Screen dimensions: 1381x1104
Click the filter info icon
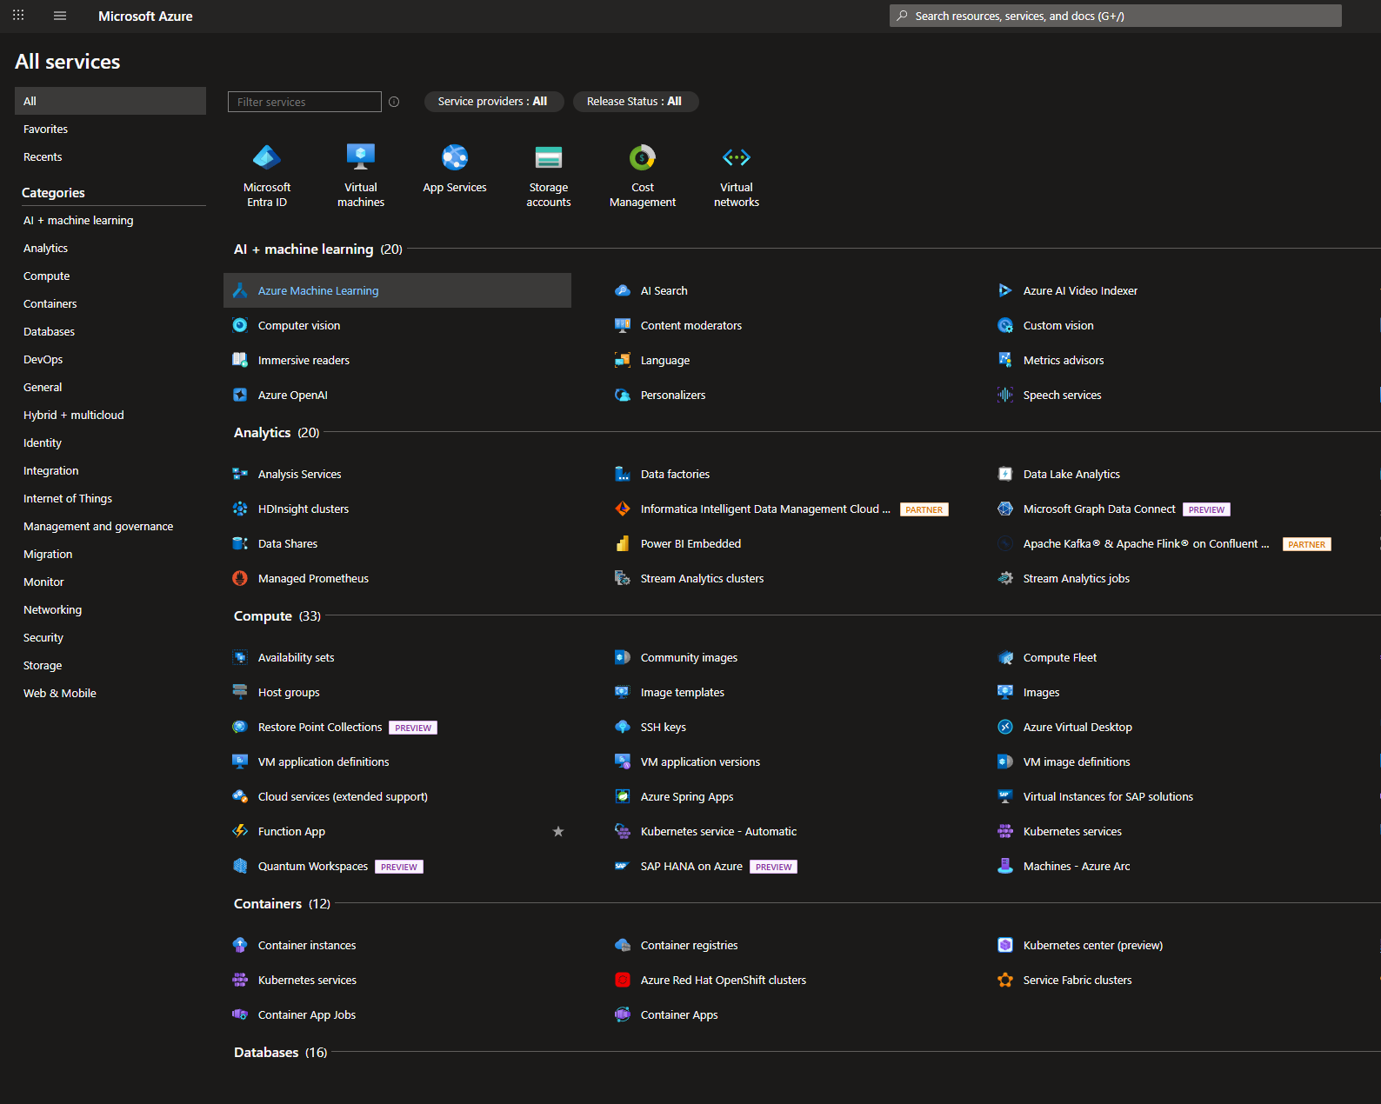(x=394, y=102)
